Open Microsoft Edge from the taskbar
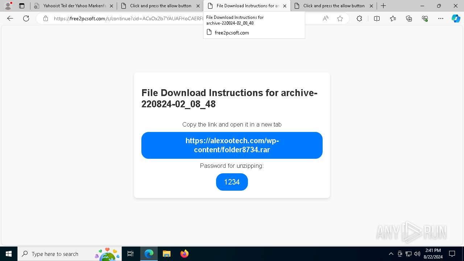Screen dimensions: 464x261 149,254
